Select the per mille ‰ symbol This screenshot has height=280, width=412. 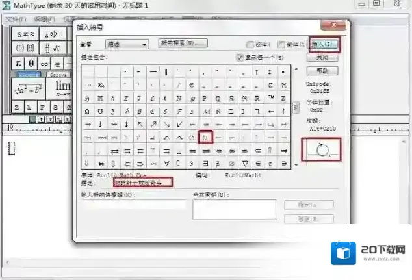(101, 85)
